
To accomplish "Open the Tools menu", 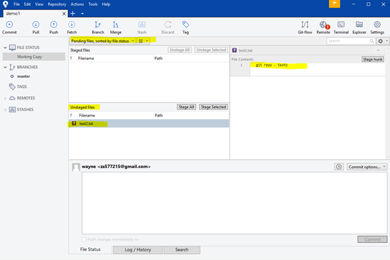I will pyautogui.click(x=93, y=4).
